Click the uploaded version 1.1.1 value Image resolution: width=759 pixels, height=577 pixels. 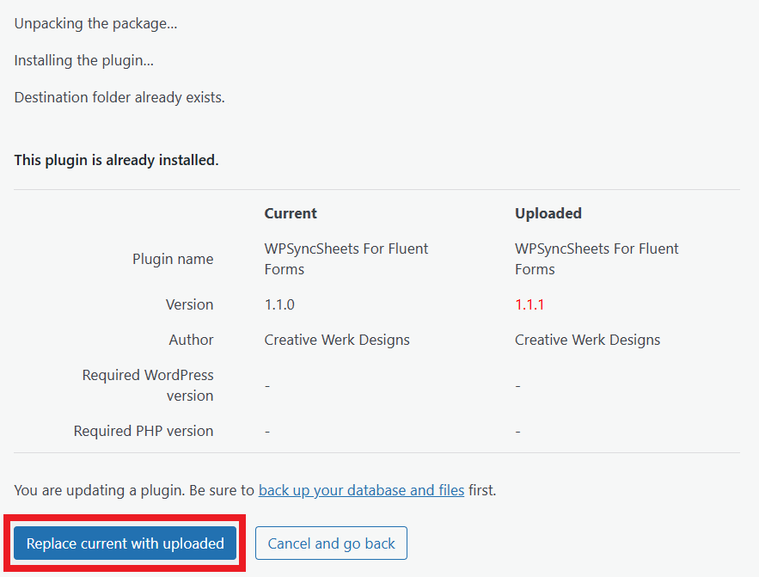[x=529, y=304]
